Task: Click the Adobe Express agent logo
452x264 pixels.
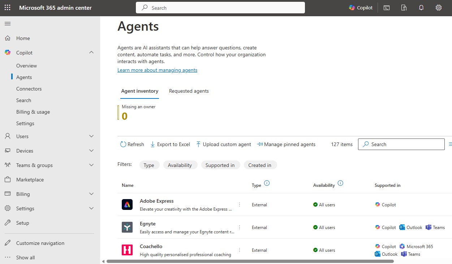Action: 127,204
